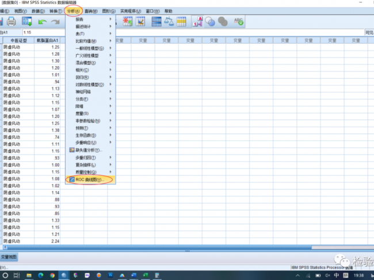Open File Explorer from the taskbar

point(29,275)
